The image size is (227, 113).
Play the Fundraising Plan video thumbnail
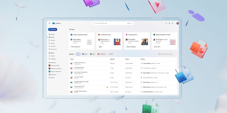point(145,42)
